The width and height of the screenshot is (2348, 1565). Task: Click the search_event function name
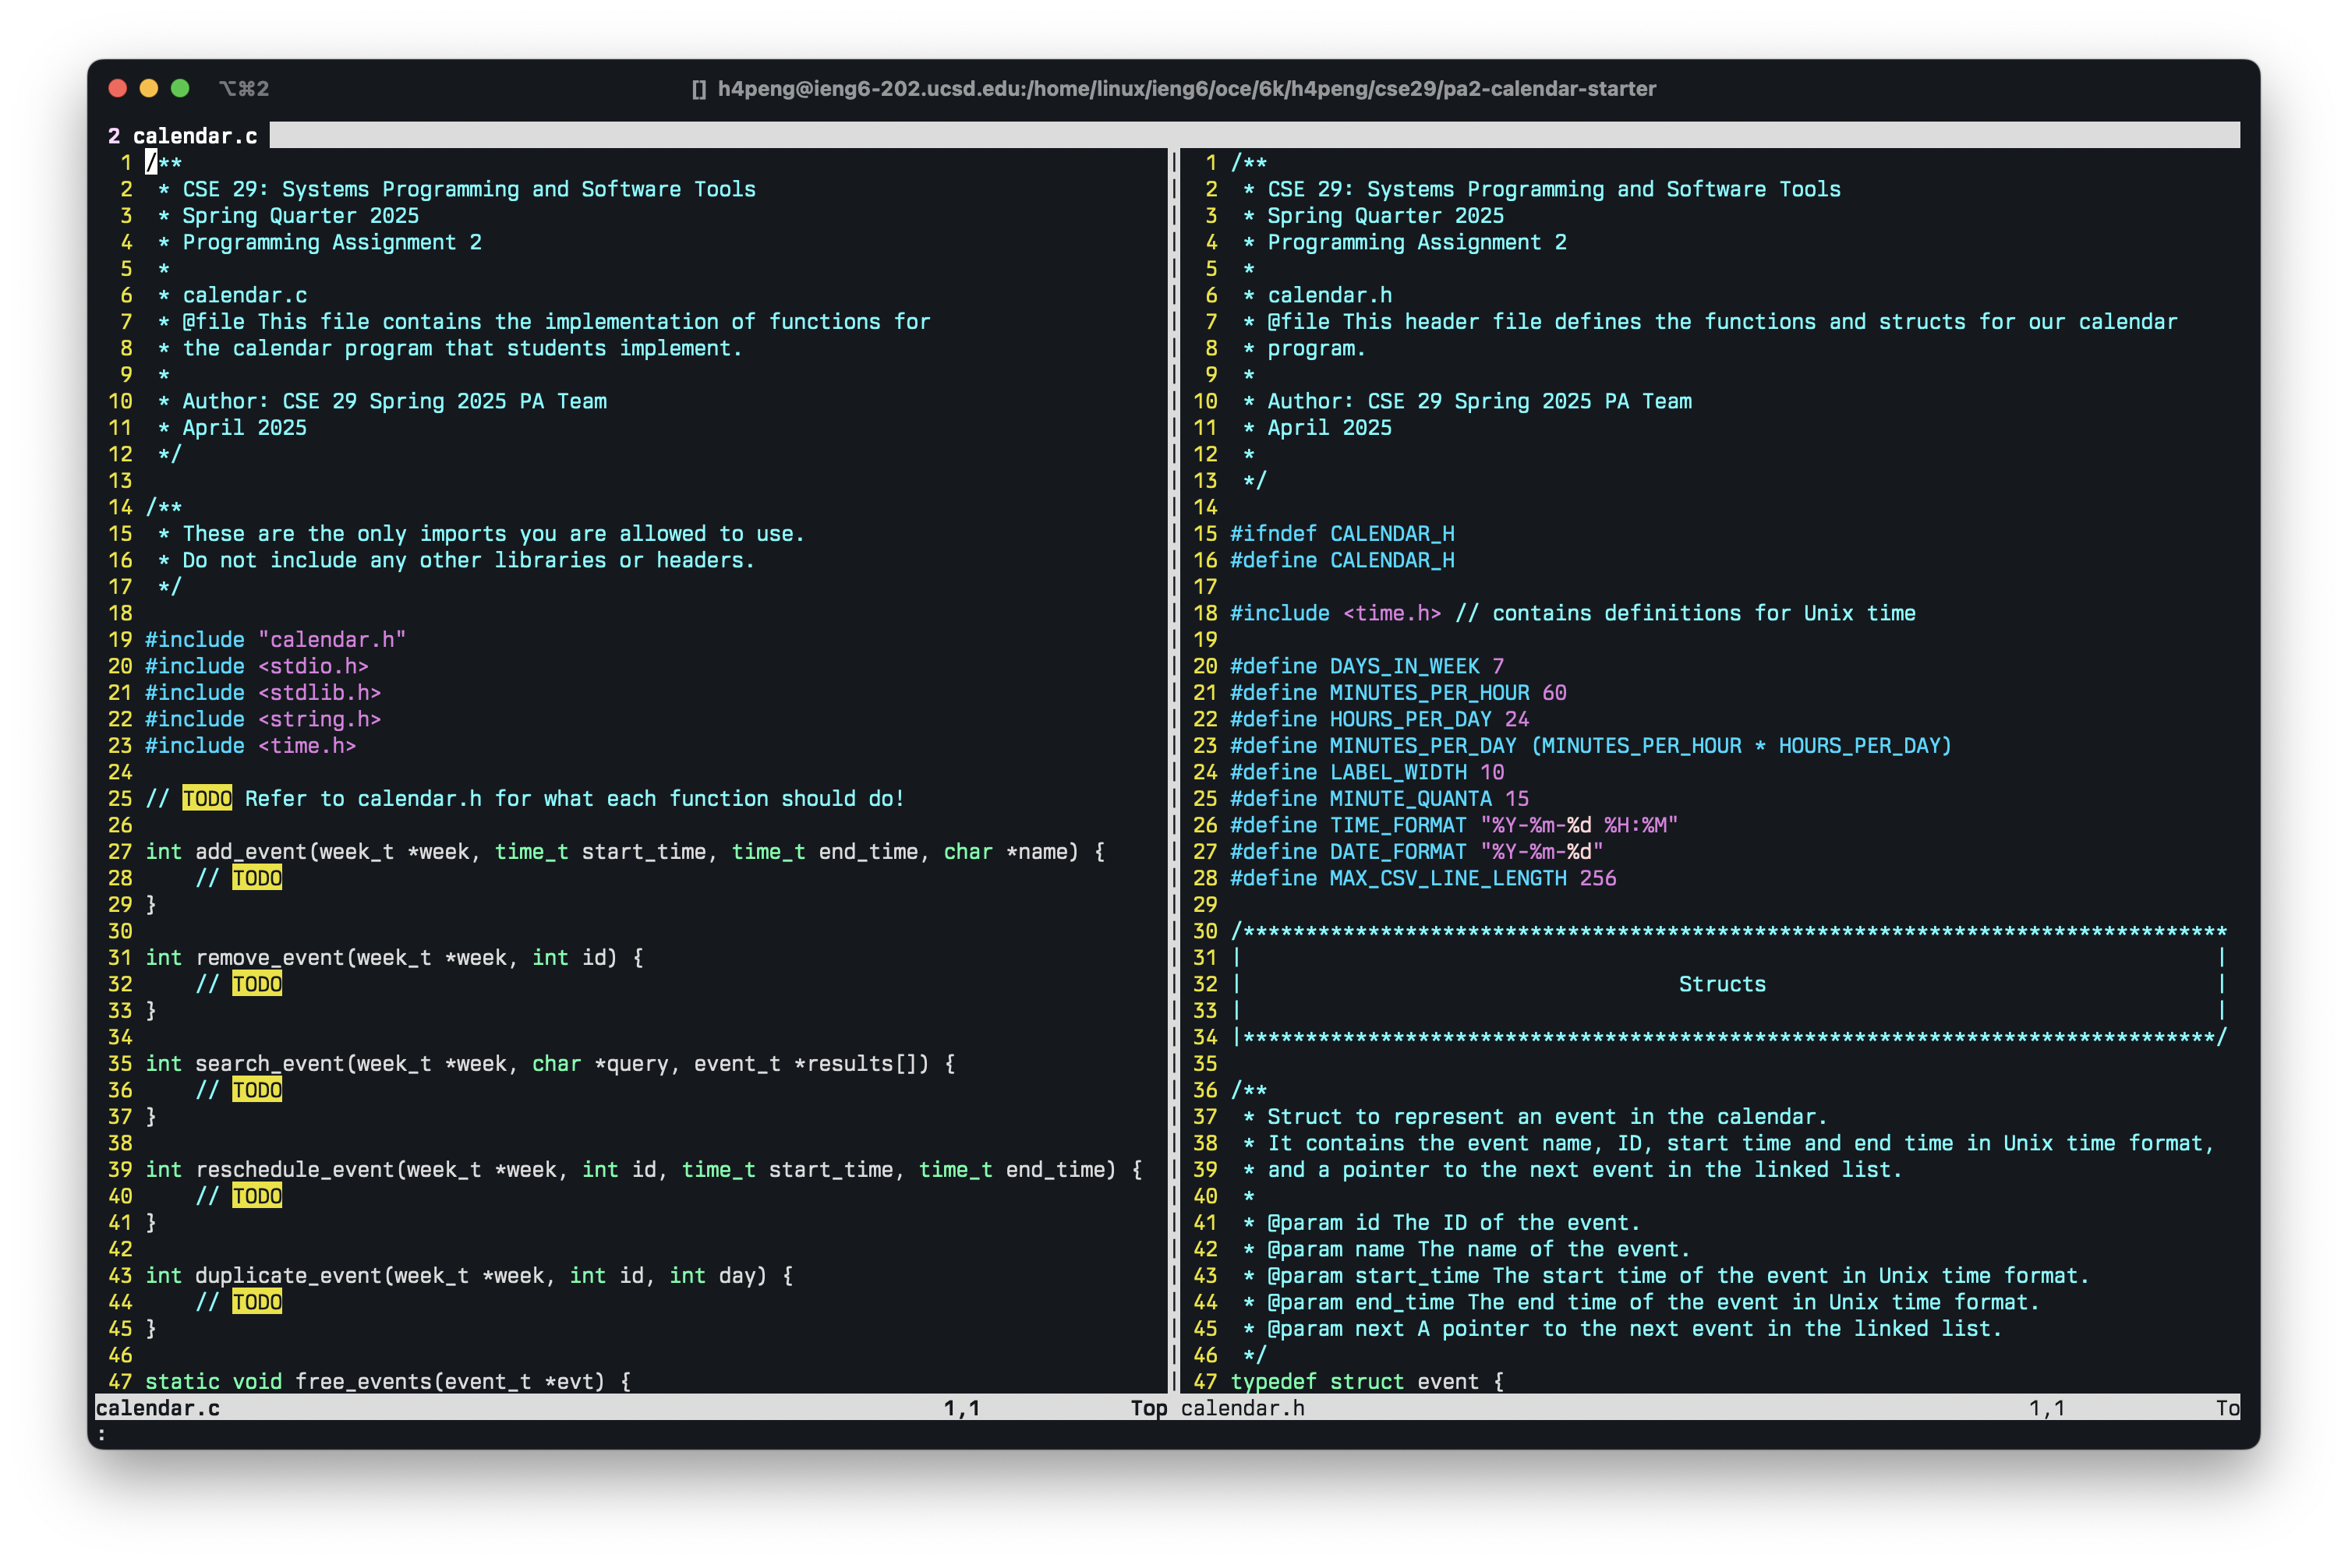coord(270,1063)
